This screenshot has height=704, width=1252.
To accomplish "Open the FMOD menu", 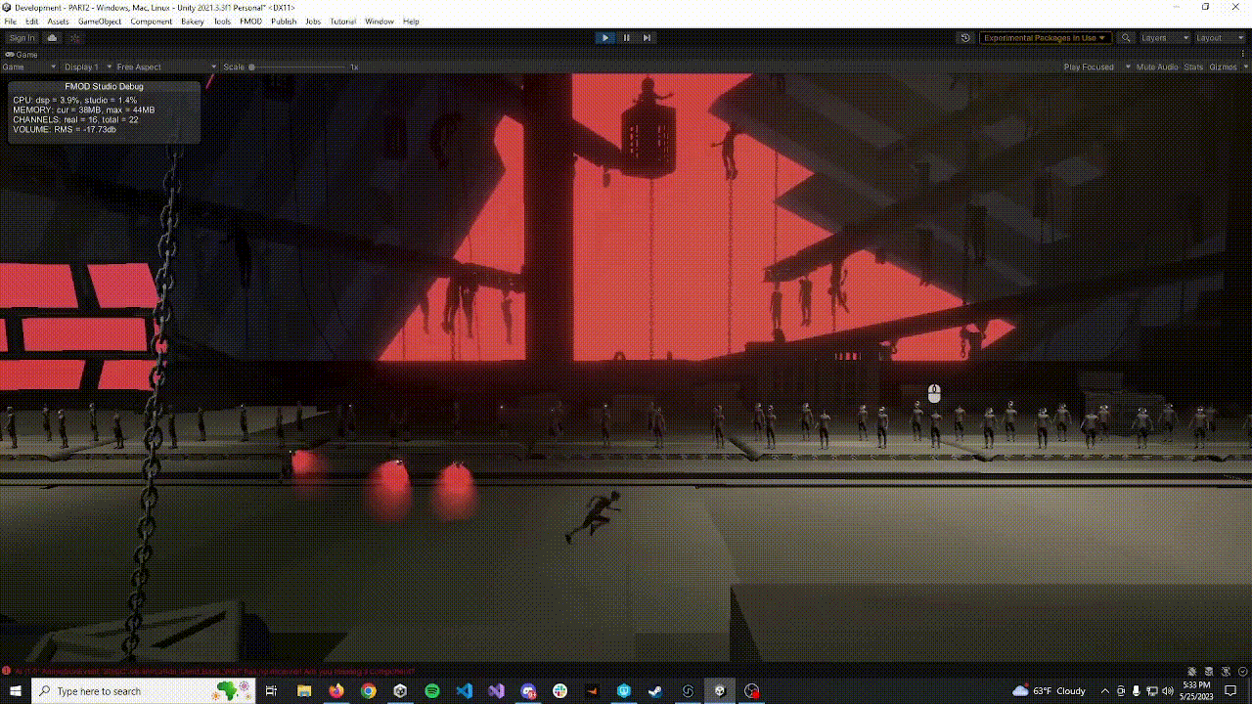I will pyautogui.click(x=250, y=21).
